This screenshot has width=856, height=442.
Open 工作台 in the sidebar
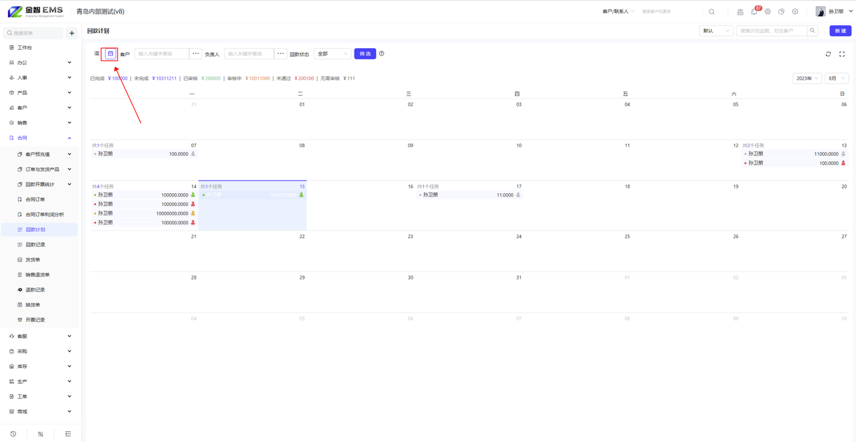coord(40,47)
